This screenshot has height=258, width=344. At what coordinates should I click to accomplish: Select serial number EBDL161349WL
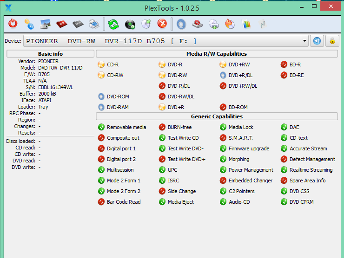click(56, 87)
